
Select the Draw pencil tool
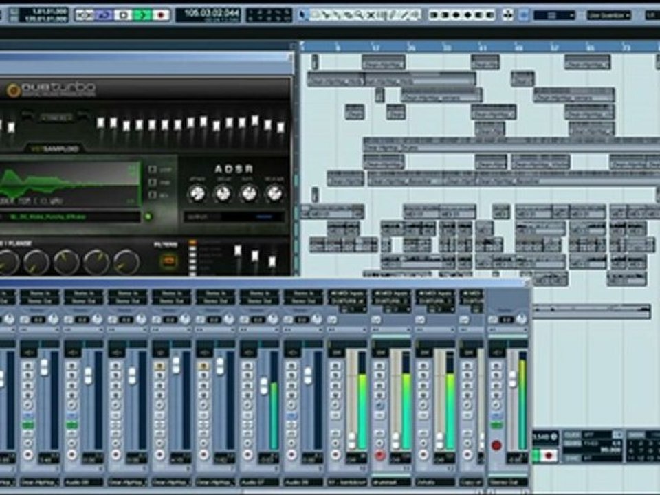click(x=393, y=15)
